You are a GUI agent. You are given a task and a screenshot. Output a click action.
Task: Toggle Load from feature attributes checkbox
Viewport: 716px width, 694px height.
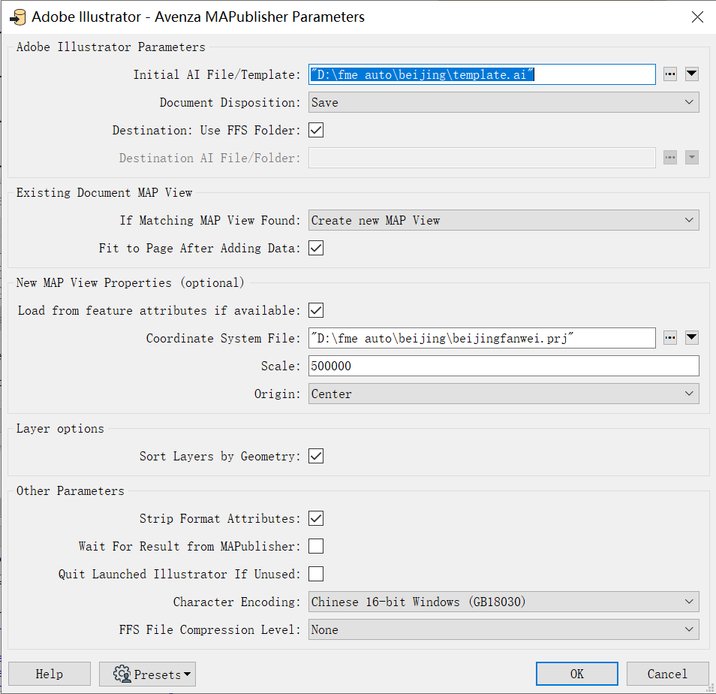point(316,310)
